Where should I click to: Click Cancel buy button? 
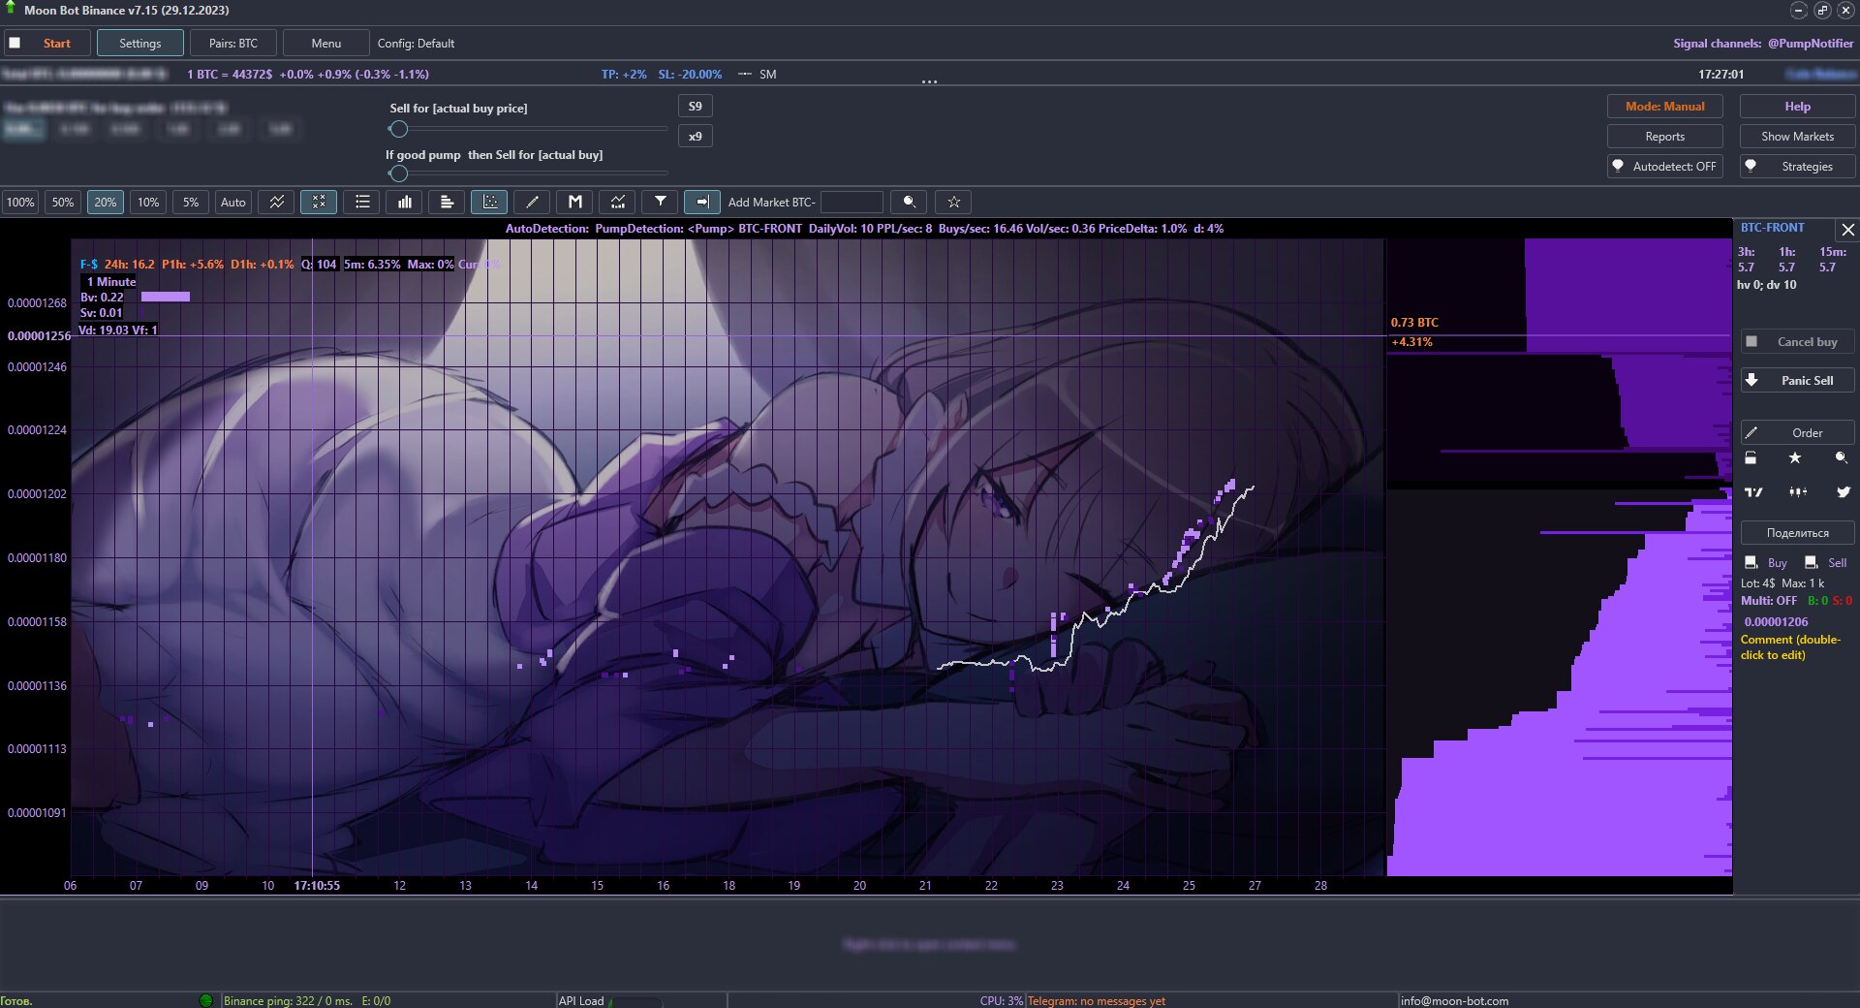tap(1797, 341)
